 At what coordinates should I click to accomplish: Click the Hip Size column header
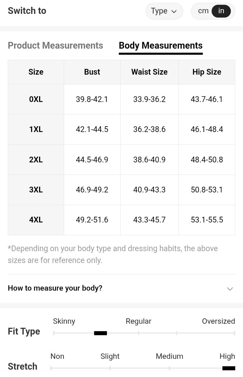click(x=207, y=72)
